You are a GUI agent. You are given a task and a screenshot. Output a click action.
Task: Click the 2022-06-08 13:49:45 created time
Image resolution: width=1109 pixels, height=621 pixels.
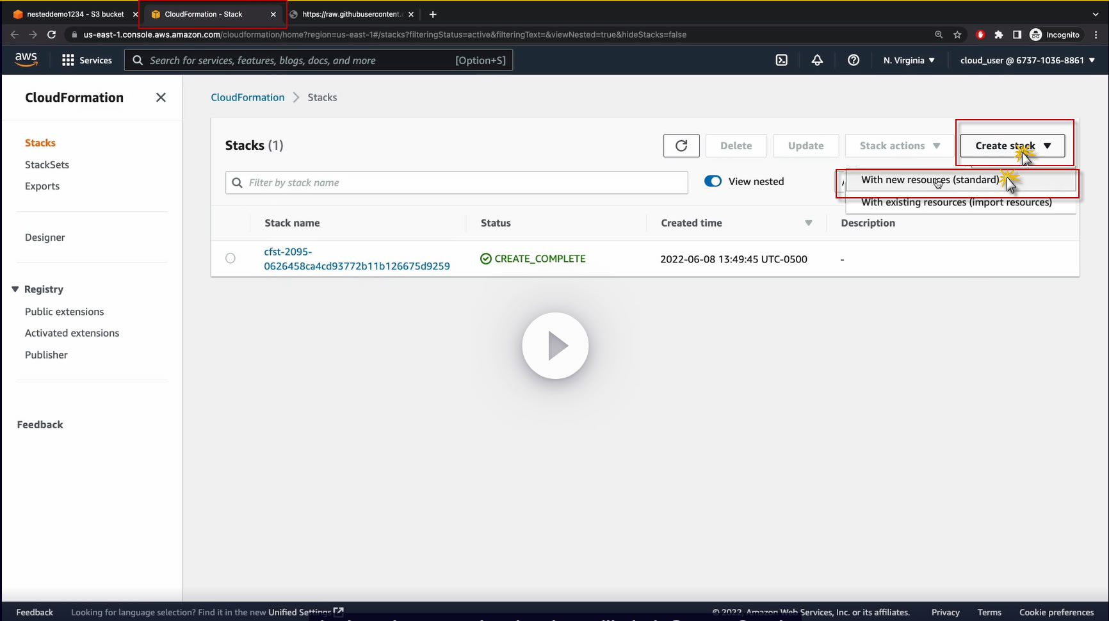[x=734, y=259]
